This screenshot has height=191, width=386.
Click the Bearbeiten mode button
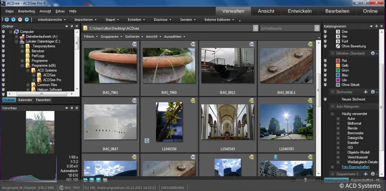pos(337,11)
